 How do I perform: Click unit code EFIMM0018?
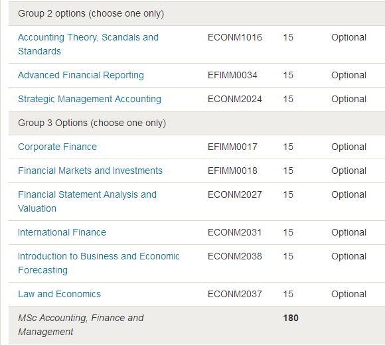(x=232, y=171)
